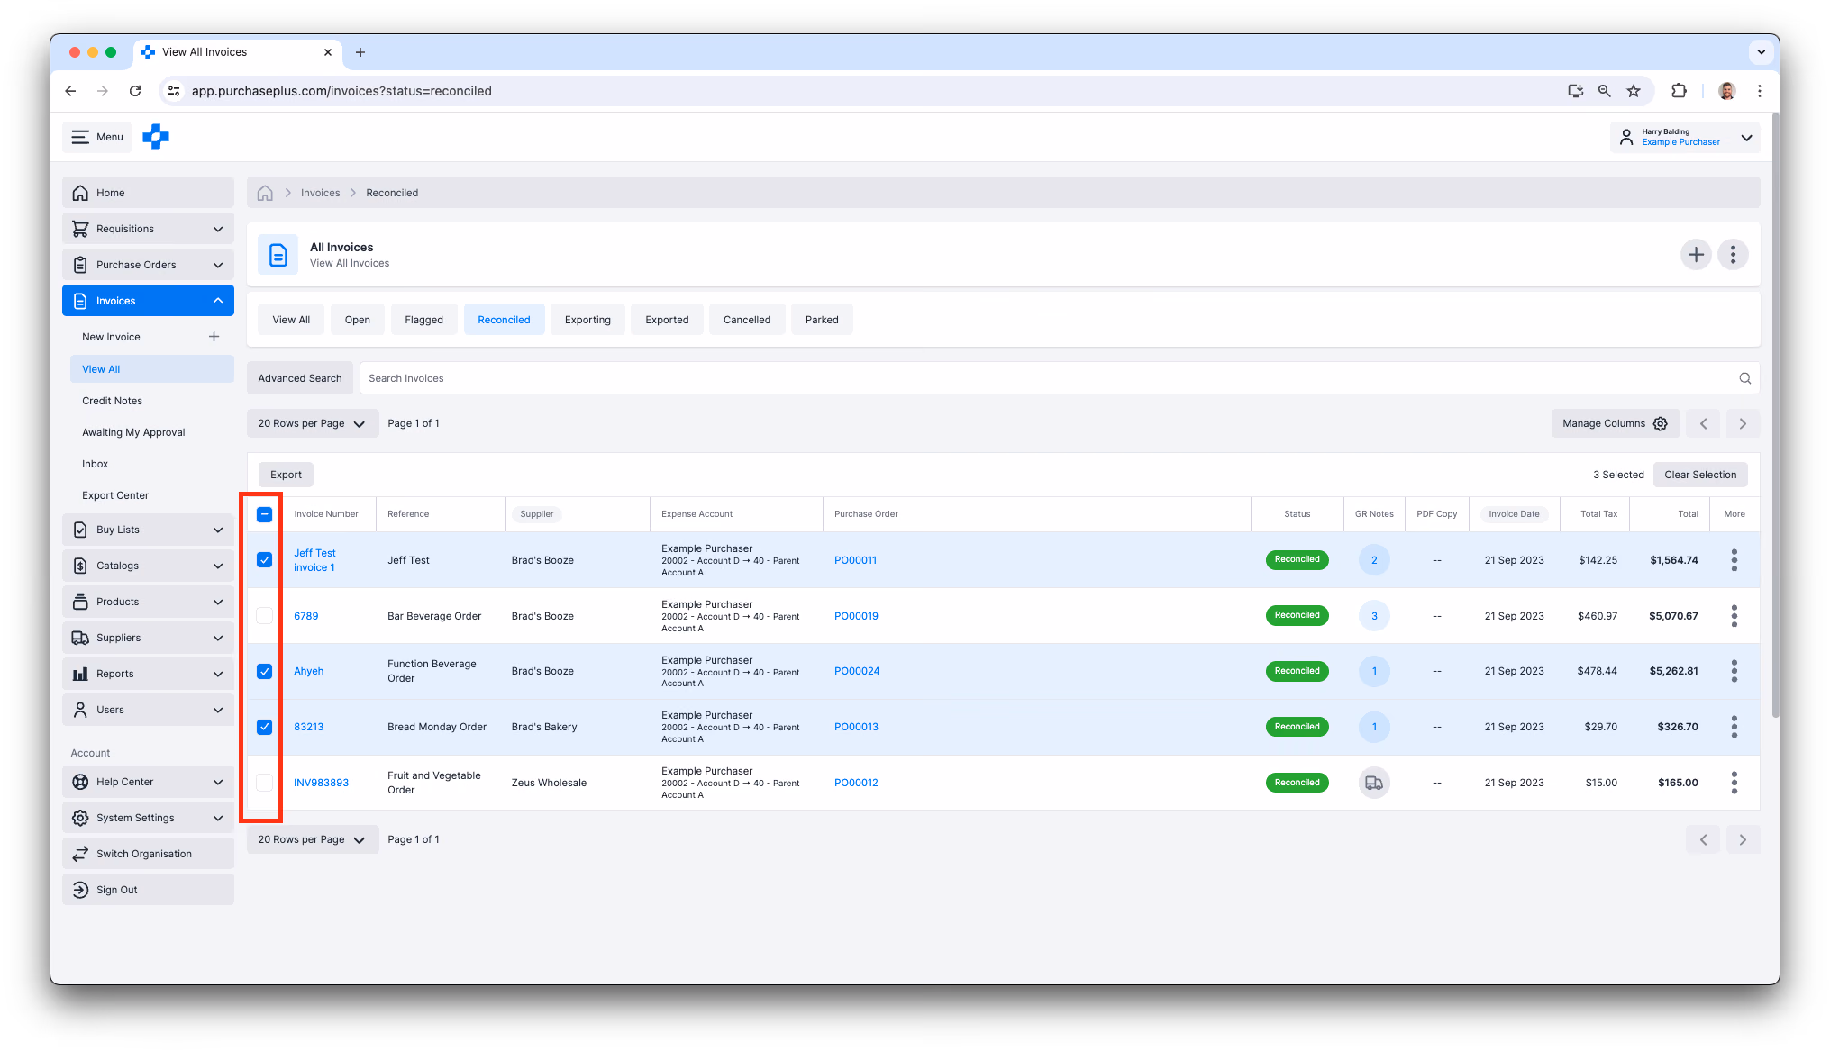Click the browser address bar URL

tap(341, 91)
